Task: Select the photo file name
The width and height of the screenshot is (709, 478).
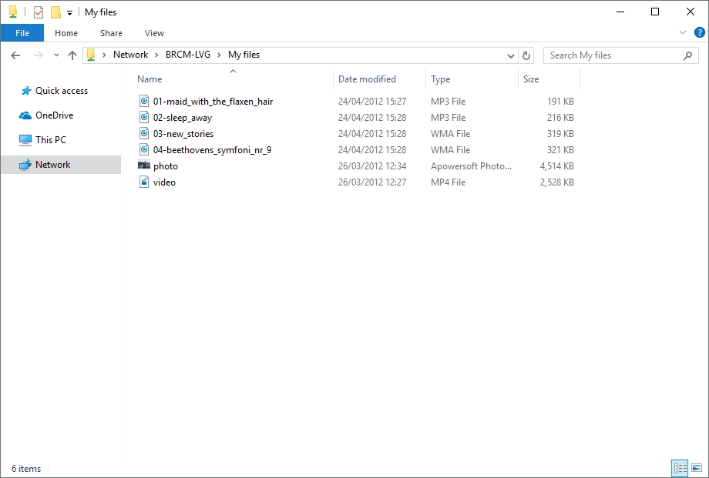Action: pos(166,166)
